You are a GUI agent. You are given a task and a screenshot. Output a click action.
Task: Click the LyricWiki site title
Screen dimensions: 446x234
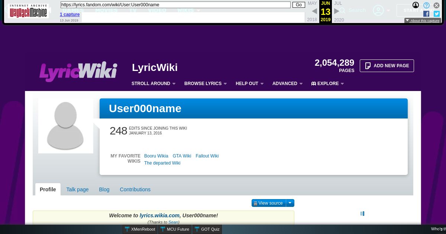[155, 68]
